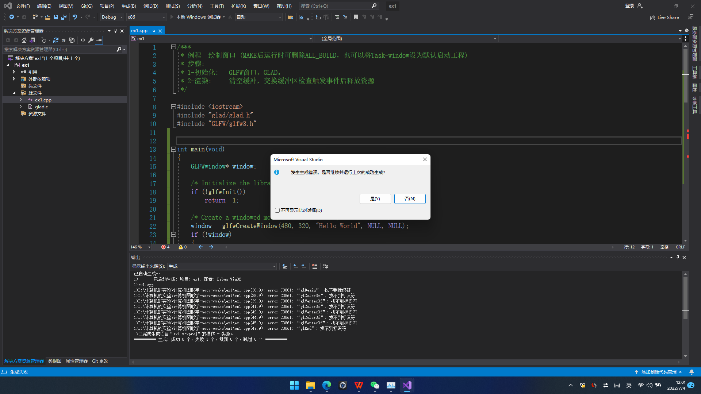Toggle word wrap icon in Output panel

pos(326,266)
